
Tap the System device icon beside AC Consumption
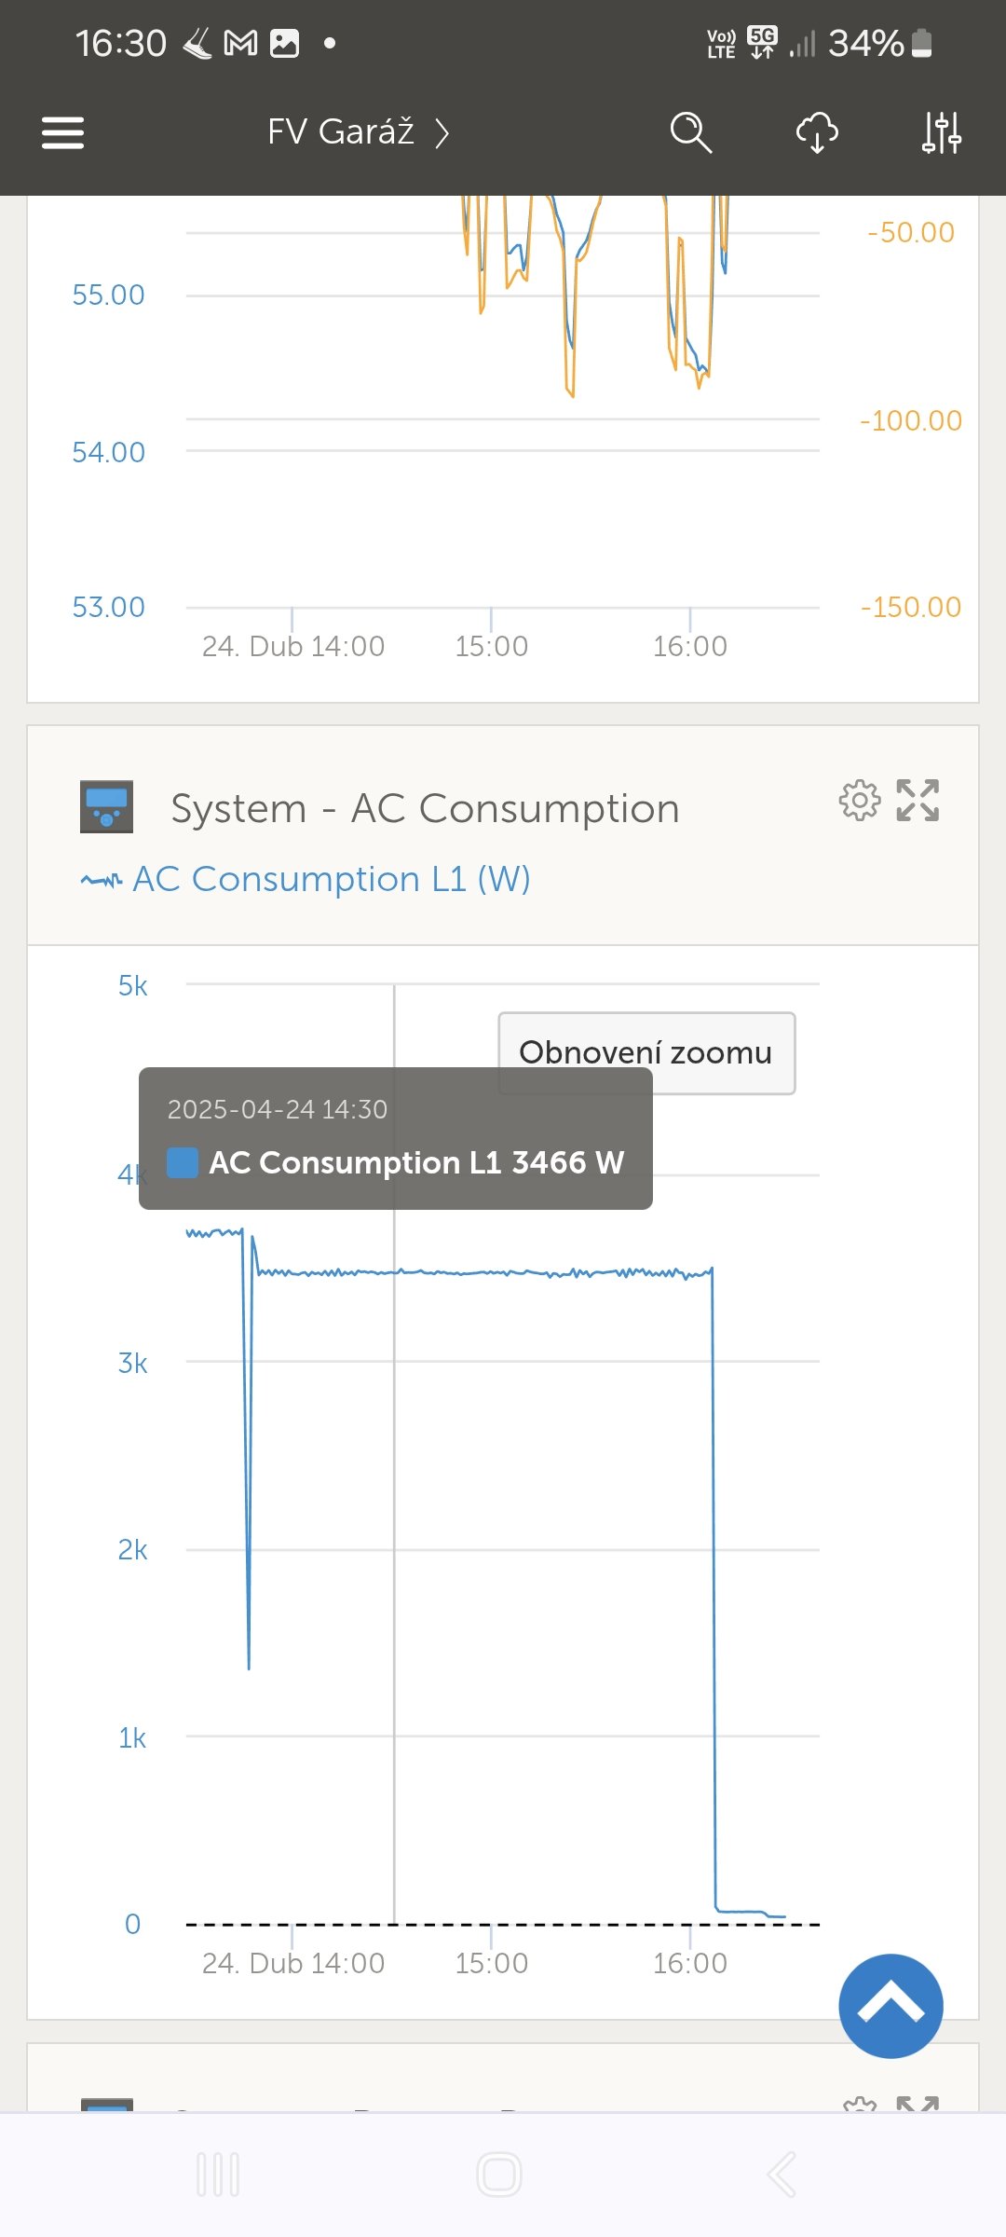tap(106, 806)
